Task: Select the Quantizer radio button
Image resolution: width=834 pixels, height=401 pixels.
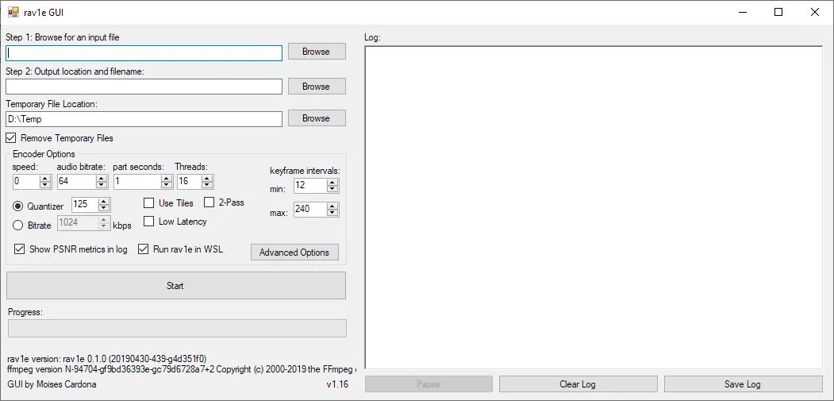Action: (18, 206)
